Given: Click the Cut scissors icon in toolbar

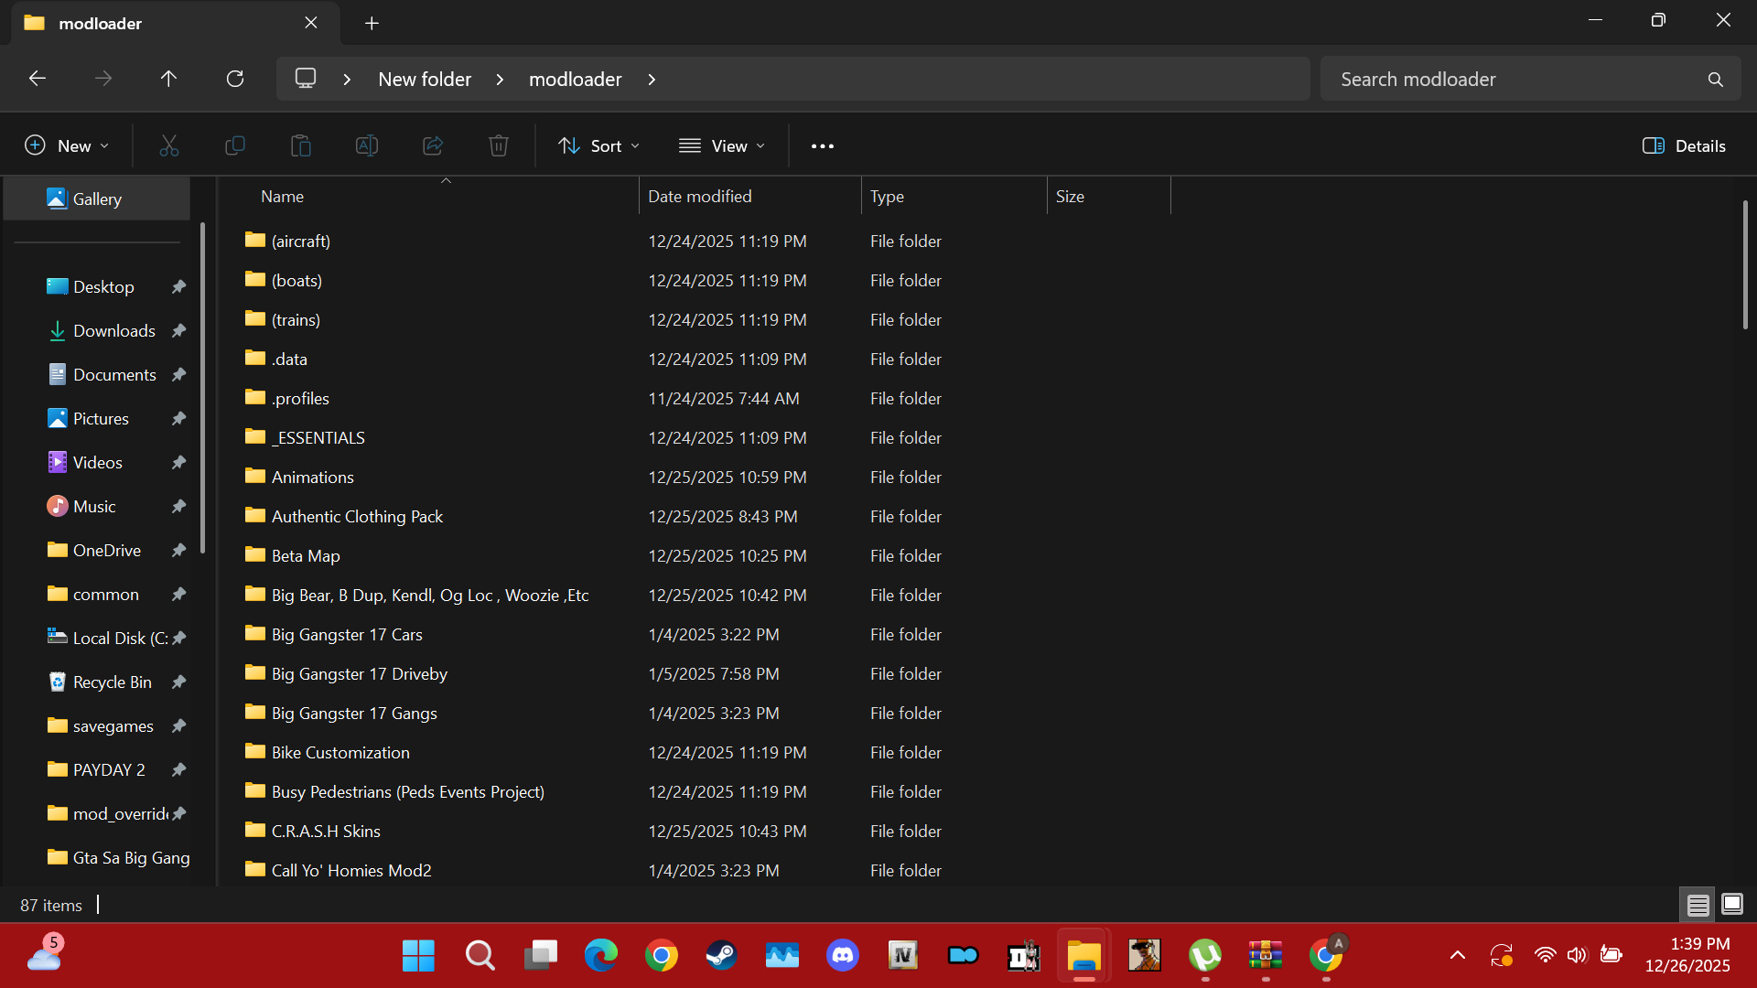Looking at the screenshot, I should click(169, 145).
